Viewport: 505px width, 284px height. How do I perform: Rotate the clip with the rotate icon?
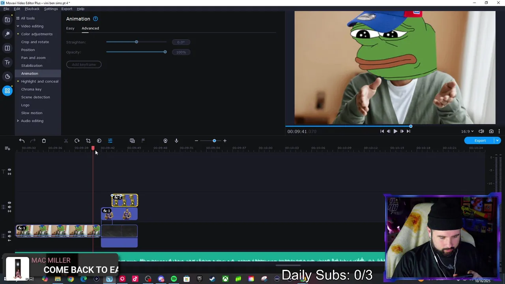coord(77,141)
